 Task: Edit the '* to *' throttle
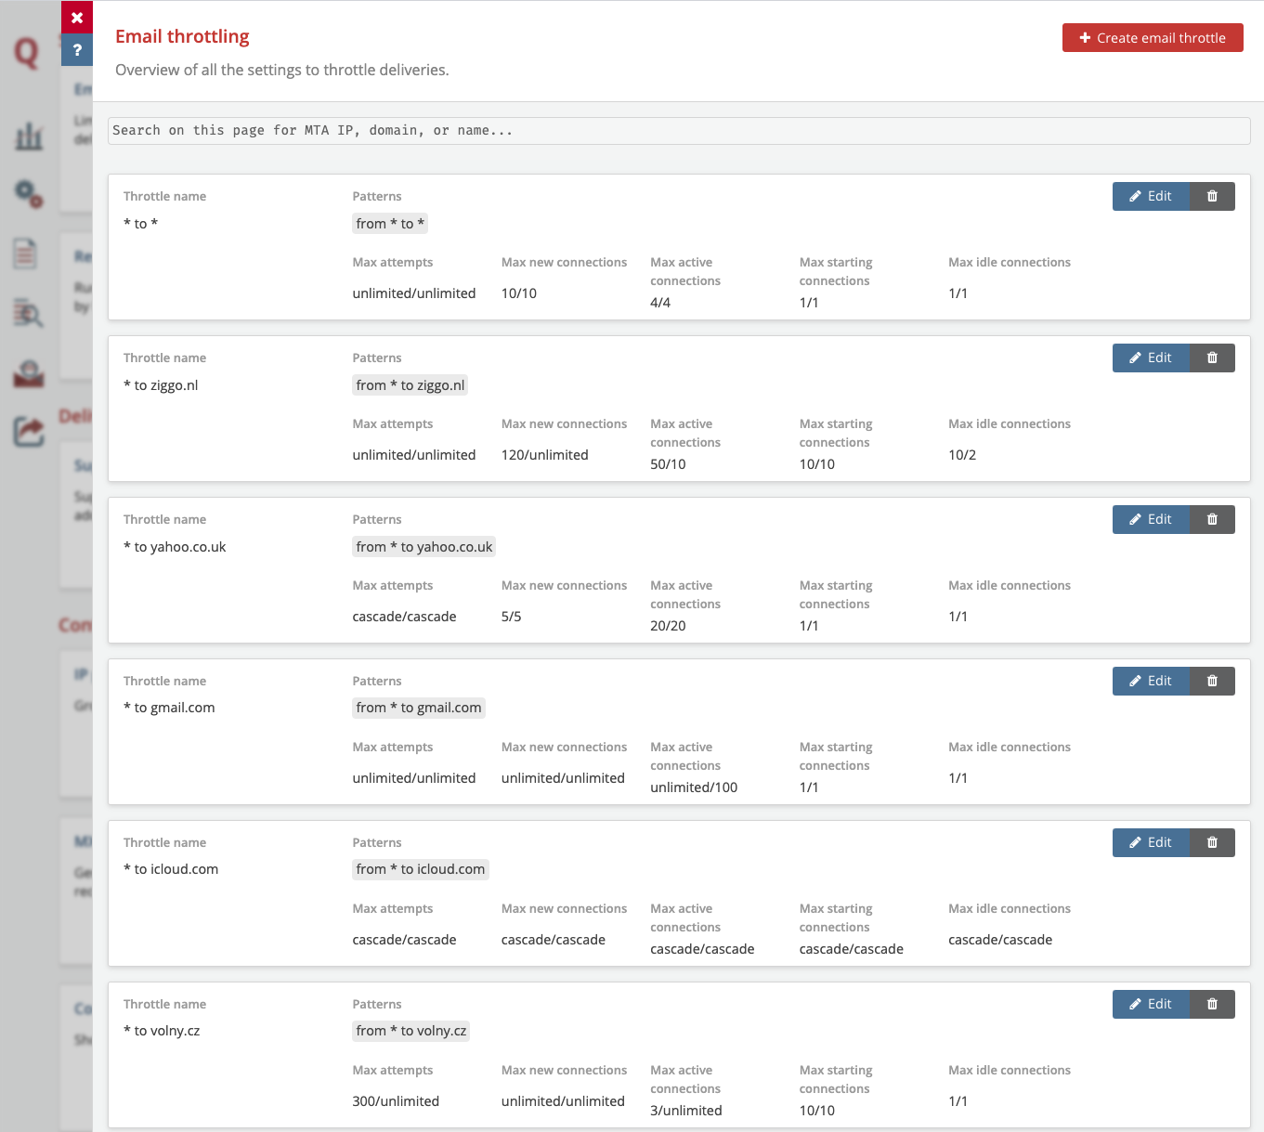tap(1151, 196)
